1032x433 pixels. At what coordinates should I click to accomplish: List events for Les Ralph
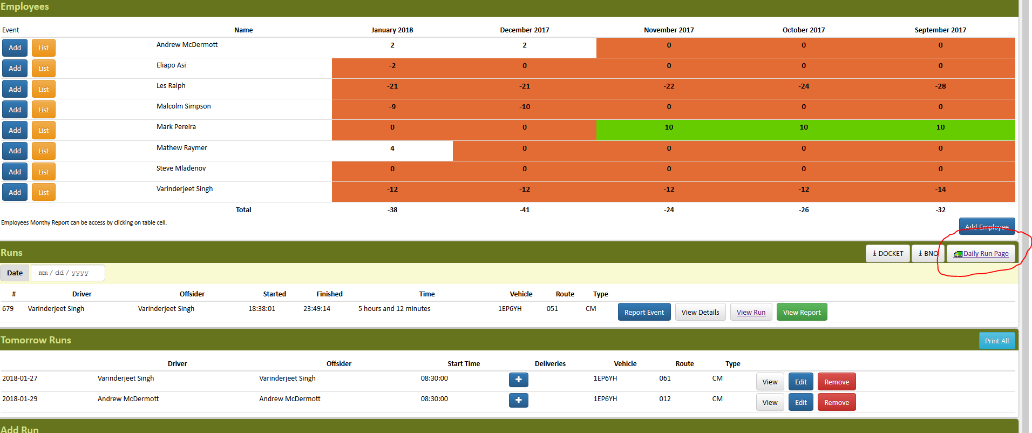(x=44, y=89)
